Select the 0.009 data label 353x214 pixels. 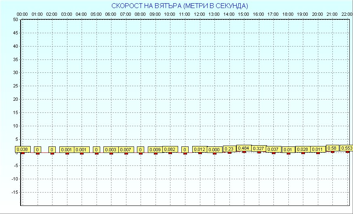(155, 150)
